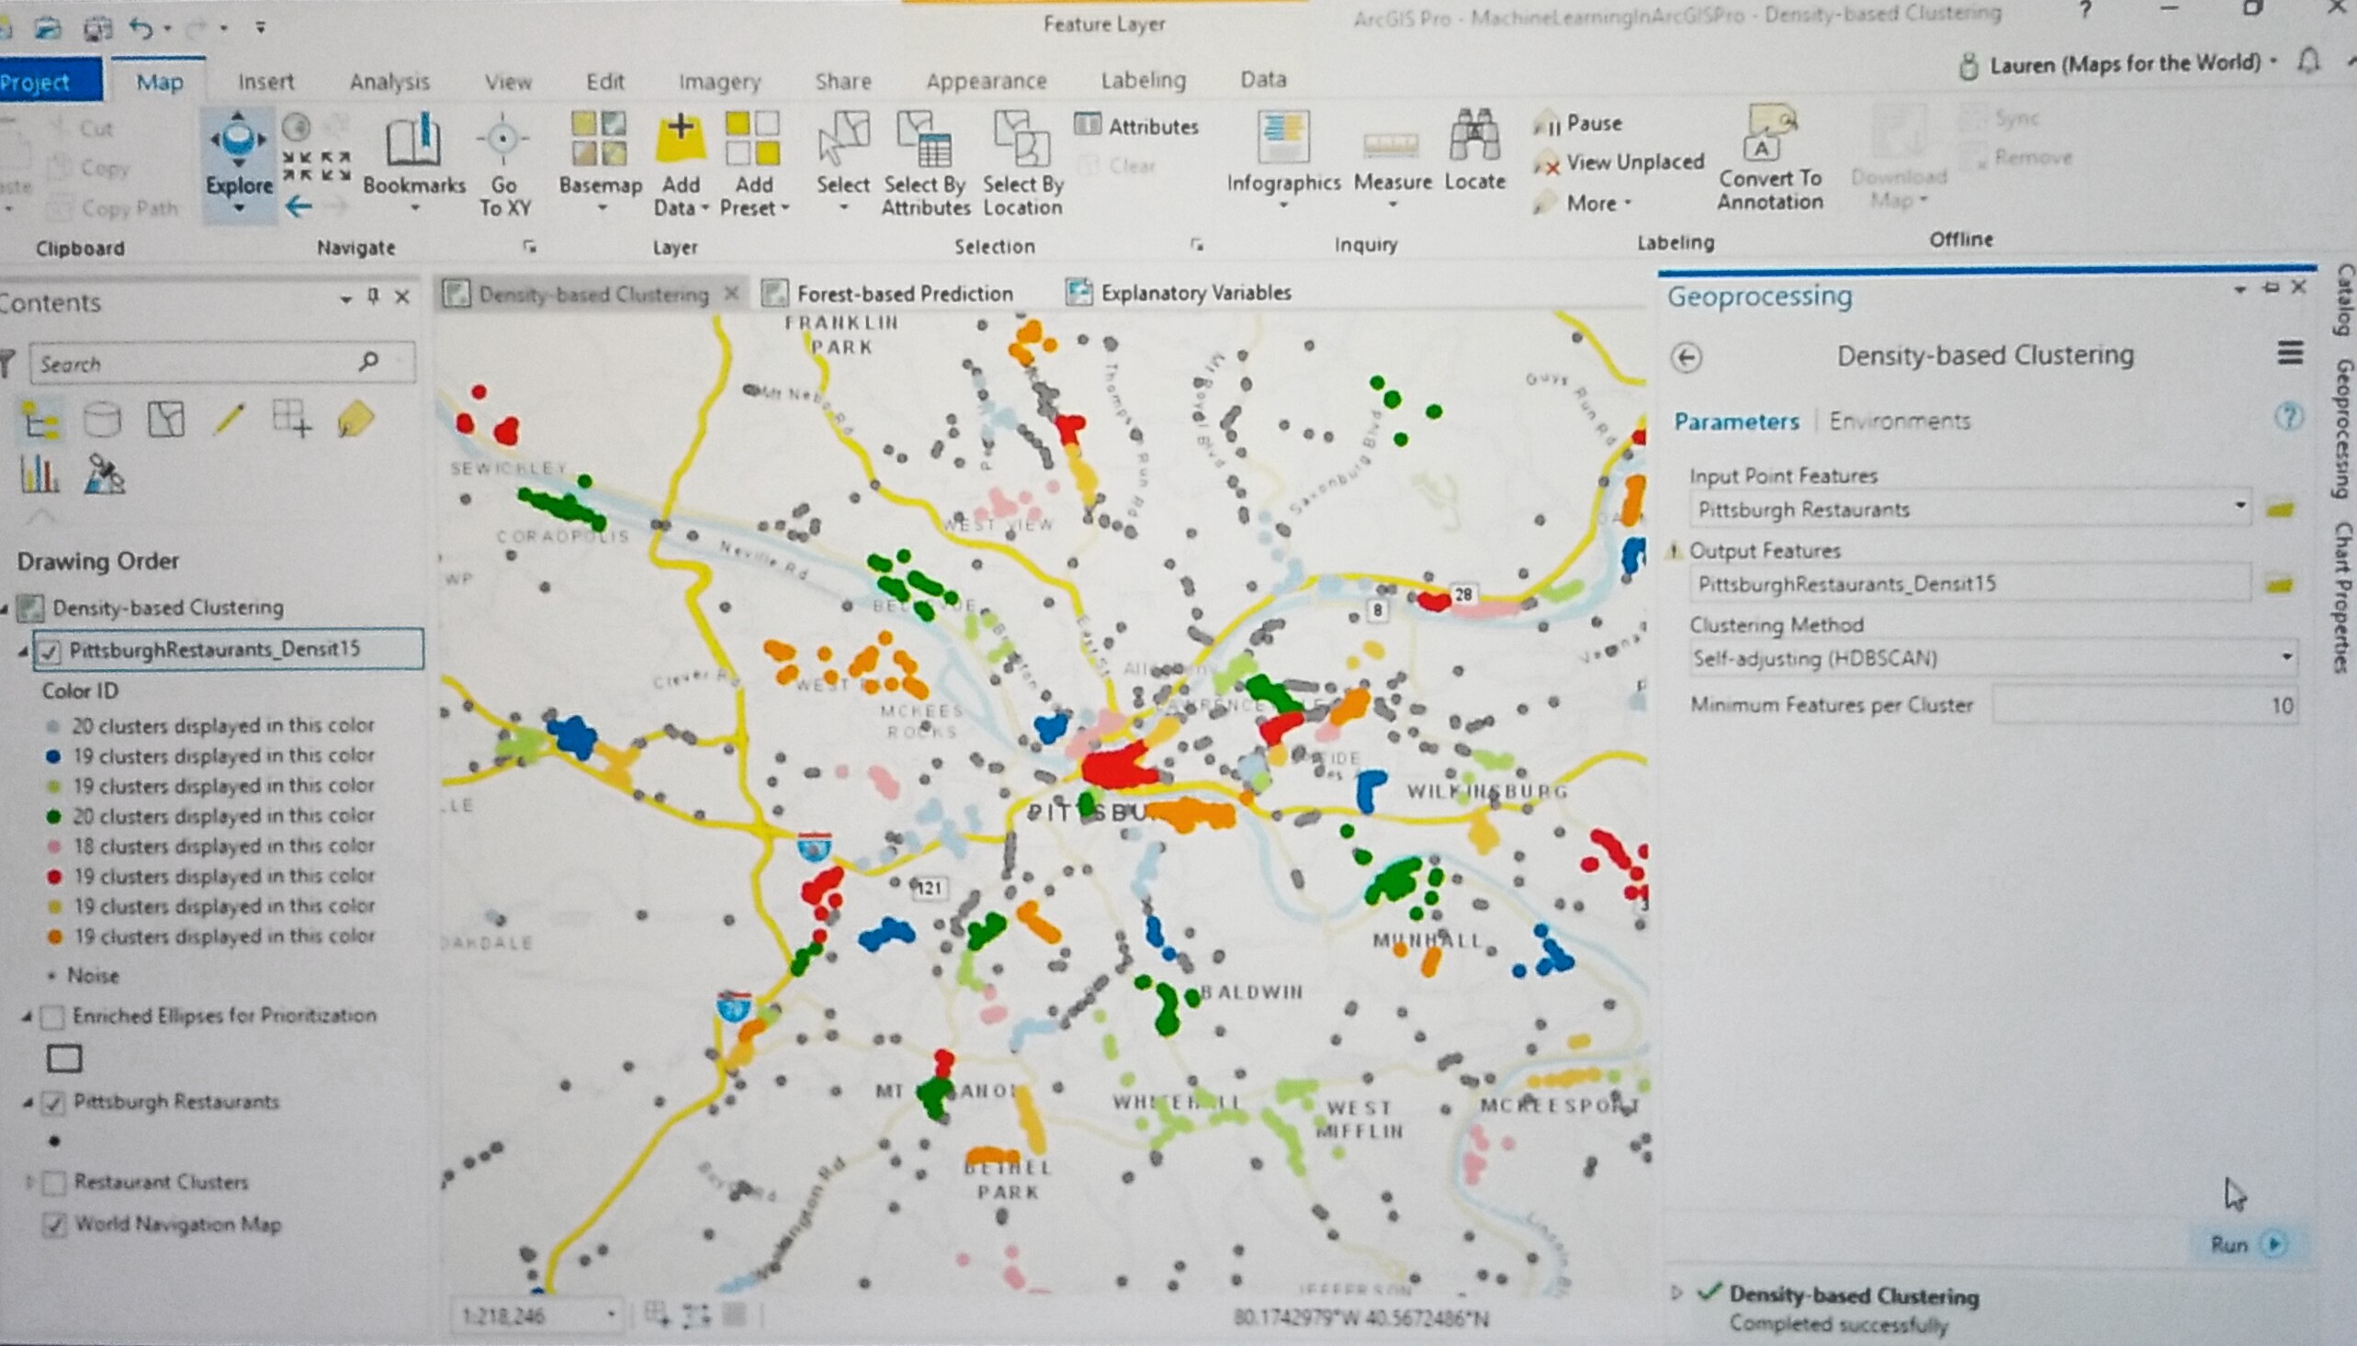Image resolution: width=2357 pixels, height=1346 pixels.
Task: Collapse Enriched Ellipses for Prioritization layer
Action: coord(27,1017)
